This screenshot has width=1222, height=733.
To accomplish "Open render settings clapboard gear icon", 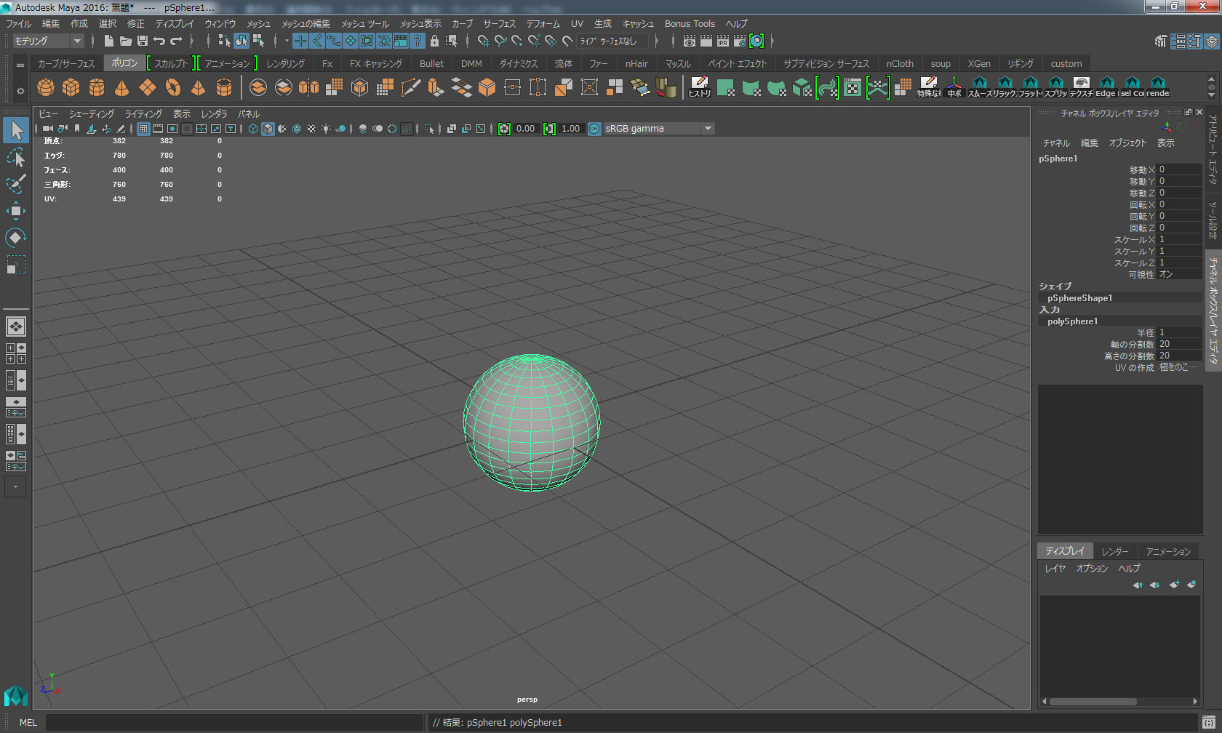I will coord(740,41).
